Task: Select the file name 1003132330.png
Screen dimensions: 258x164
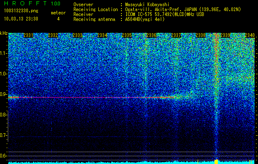Action: coord(21,11)
